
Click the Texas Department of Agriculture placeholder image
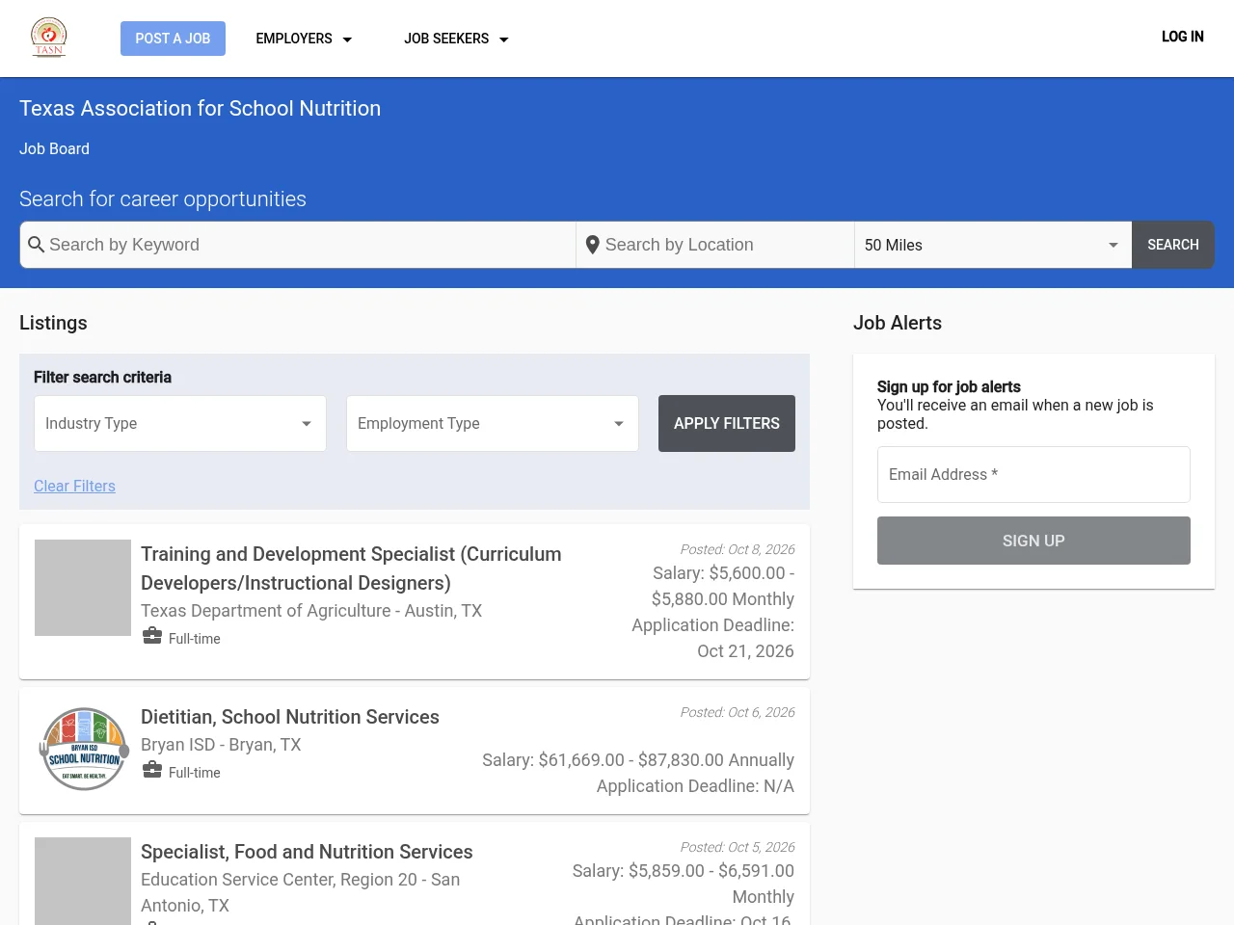click(x=83, y=588)
